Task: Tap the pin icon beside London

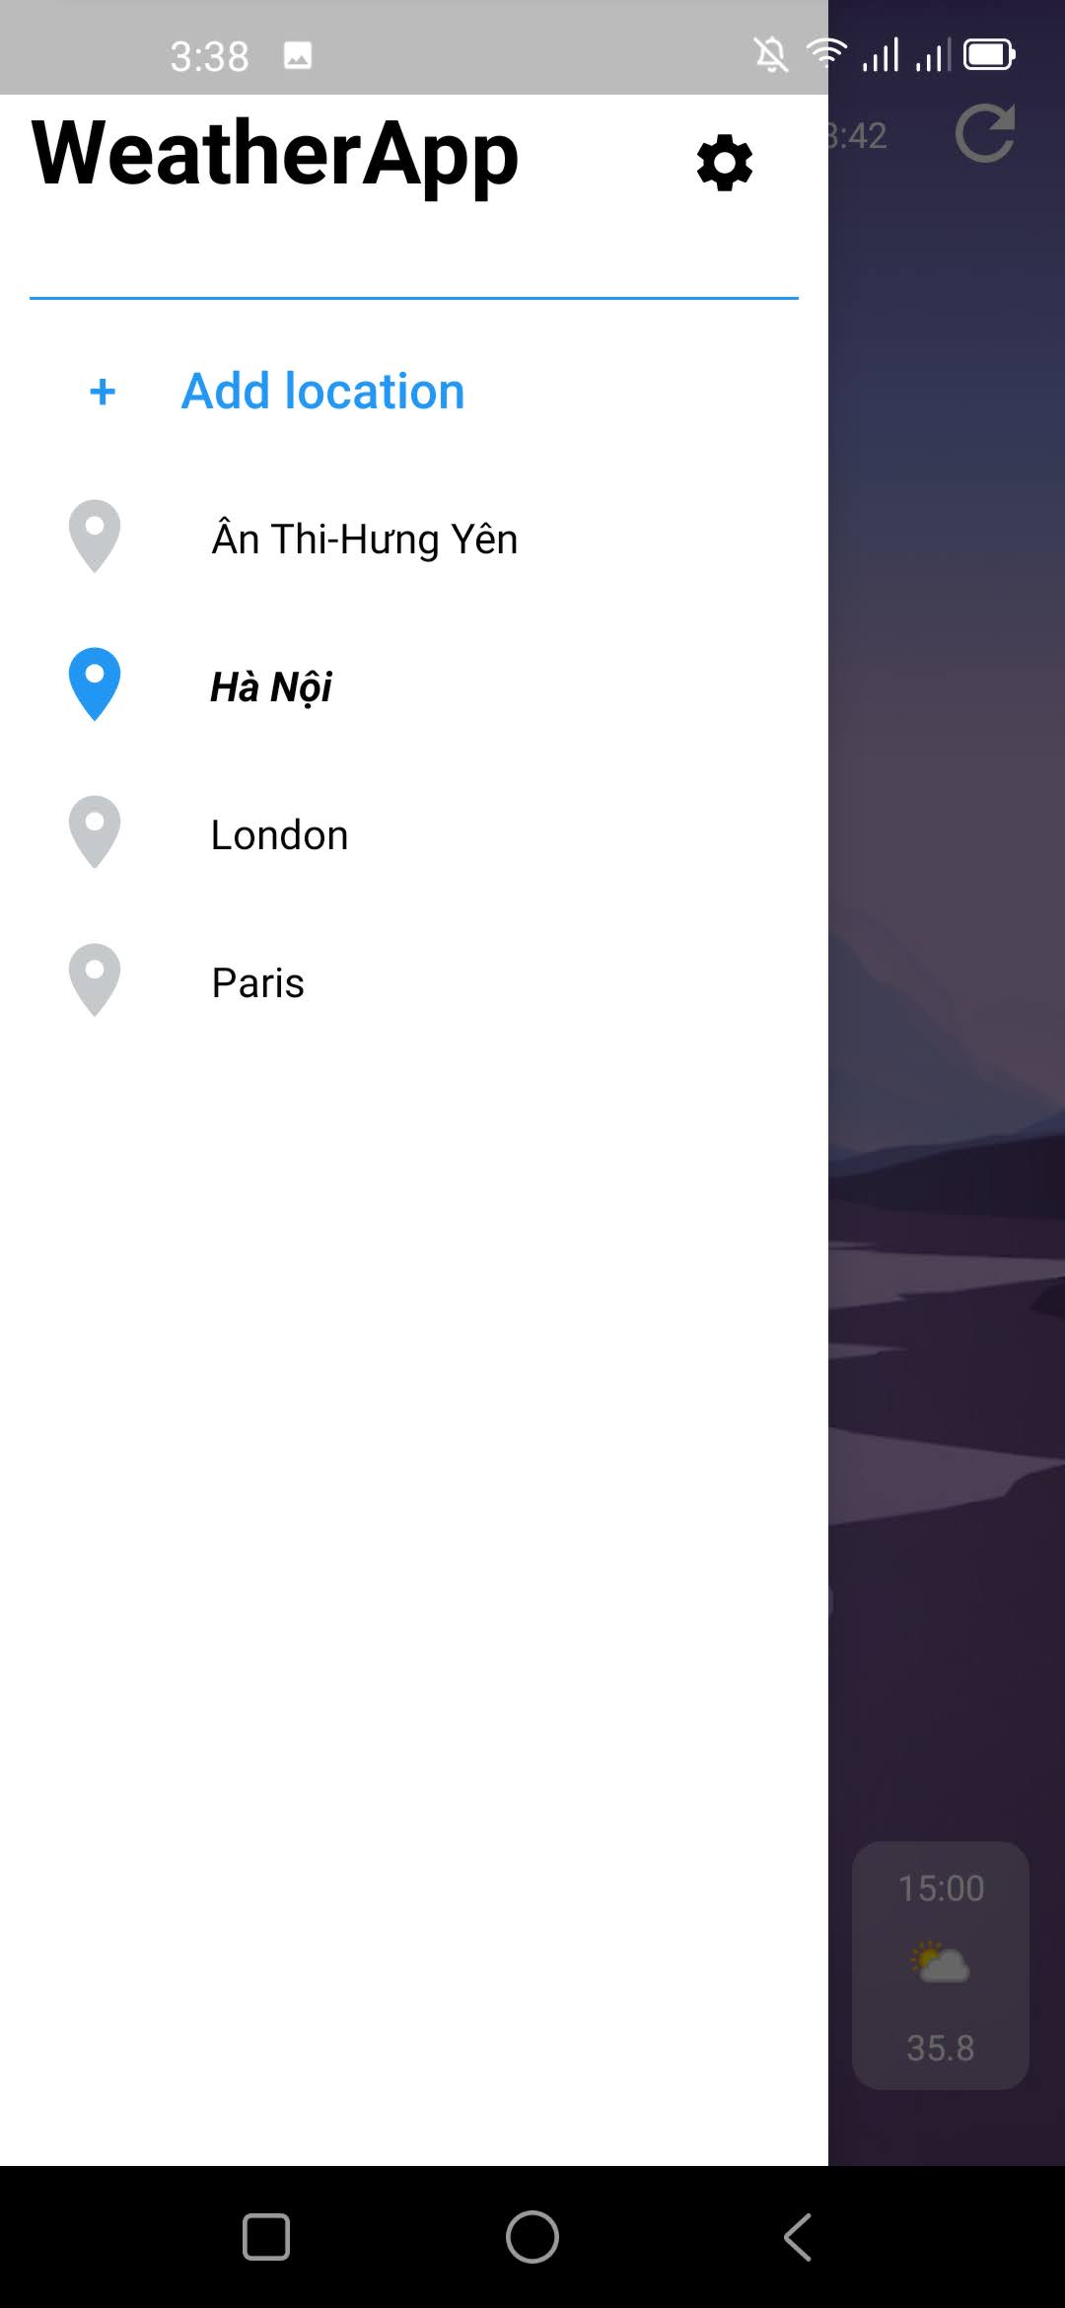Action: pos(95,832)
